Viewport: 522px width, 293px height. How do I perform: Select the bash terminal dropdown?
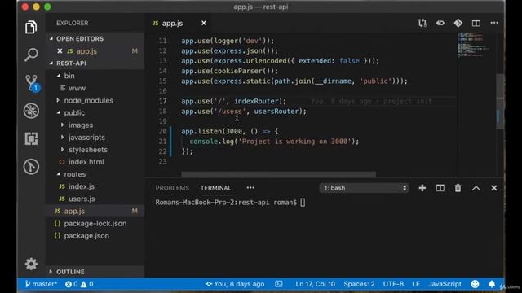[x=365, y=188]
